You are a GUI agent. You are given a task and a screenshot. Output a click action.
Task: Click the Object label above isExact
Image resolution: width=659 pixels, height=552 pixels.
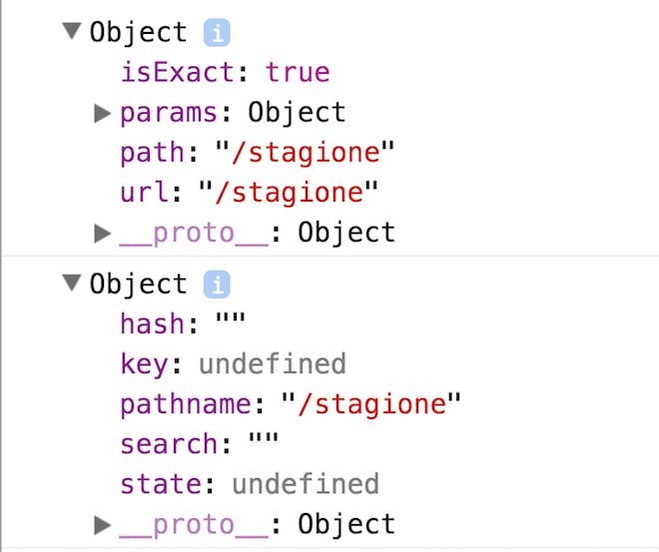click(x=138, y=33)
